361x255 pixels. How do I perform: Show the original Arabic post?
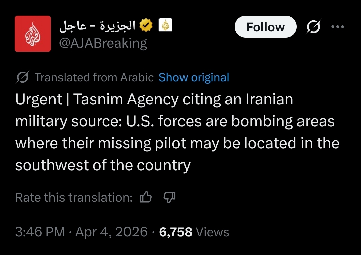click(x=194, y=77)
